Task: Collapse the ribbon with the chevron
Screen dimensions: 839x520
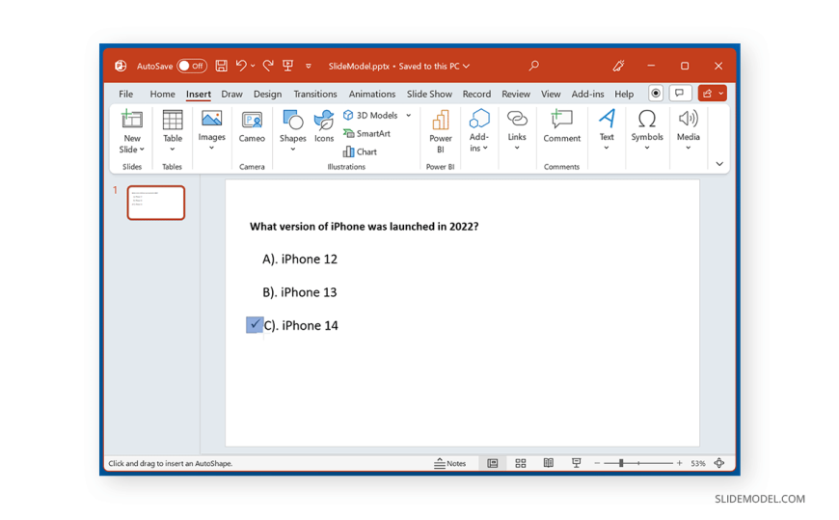Action: pos(719,164)
